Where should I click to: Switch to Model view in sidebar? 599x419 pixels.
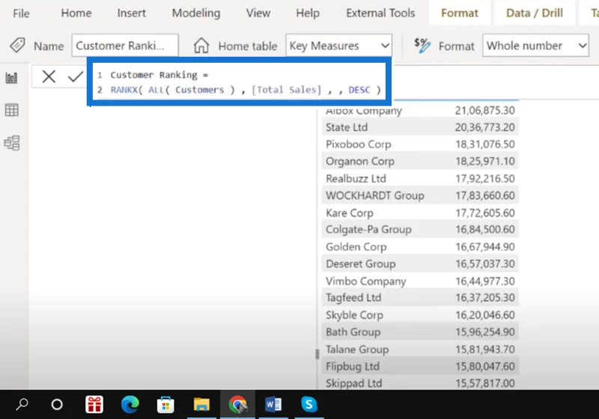[x=11, y=143]
